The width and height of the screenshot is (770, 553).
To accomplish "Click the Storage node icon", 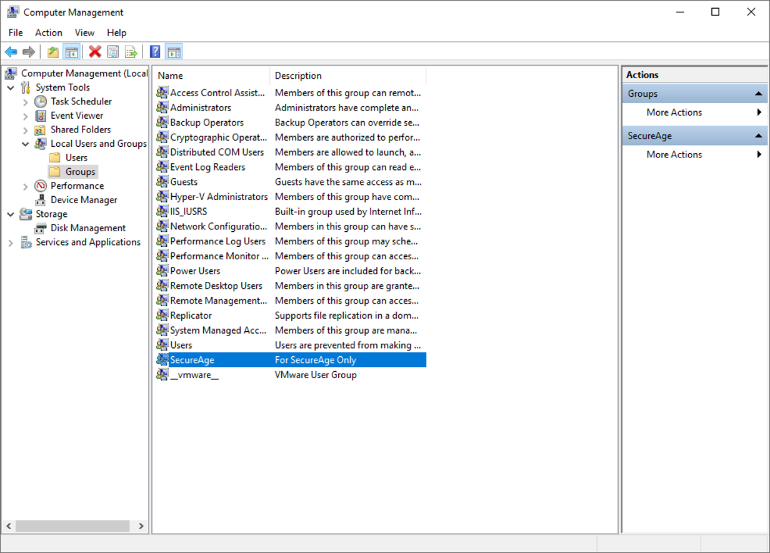I will point(26,214).
